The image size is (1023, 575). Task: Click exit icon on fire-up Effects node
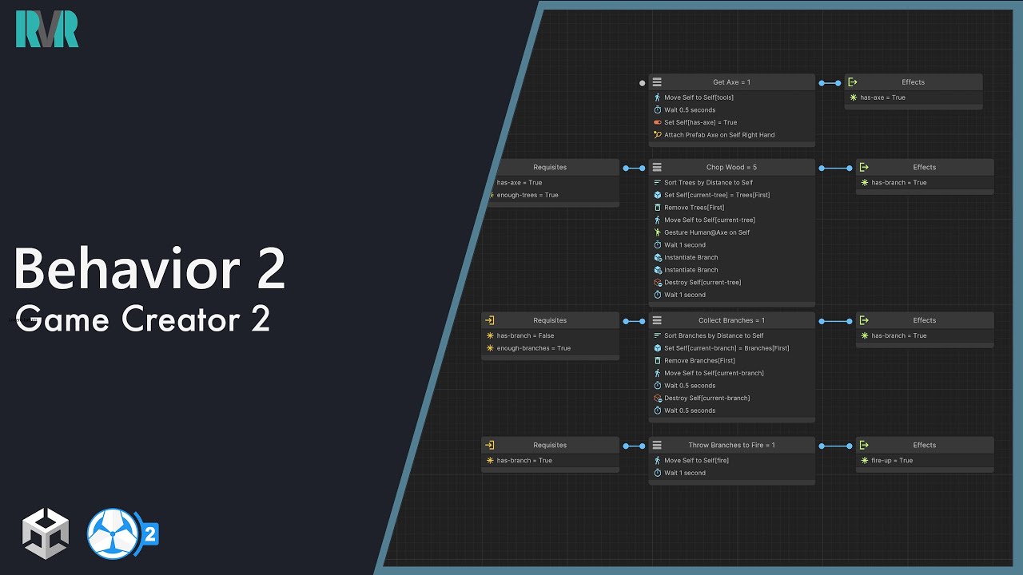864,446
